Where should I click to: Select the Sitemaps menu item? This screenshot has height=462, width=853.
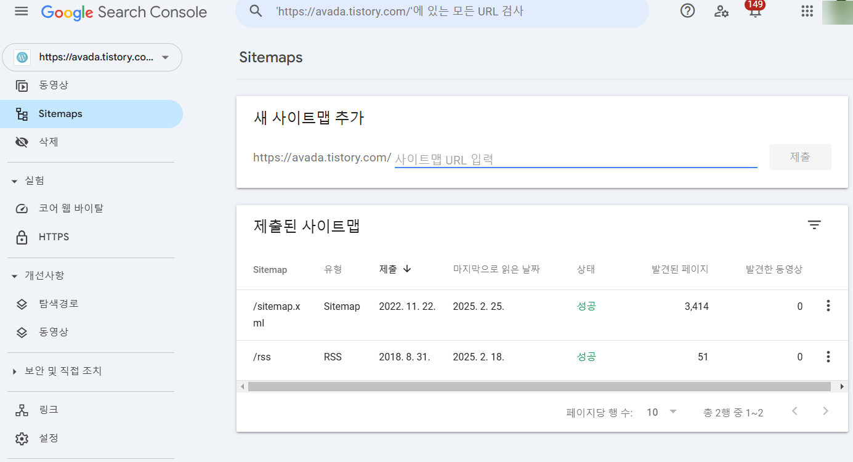tap(91, 114)
